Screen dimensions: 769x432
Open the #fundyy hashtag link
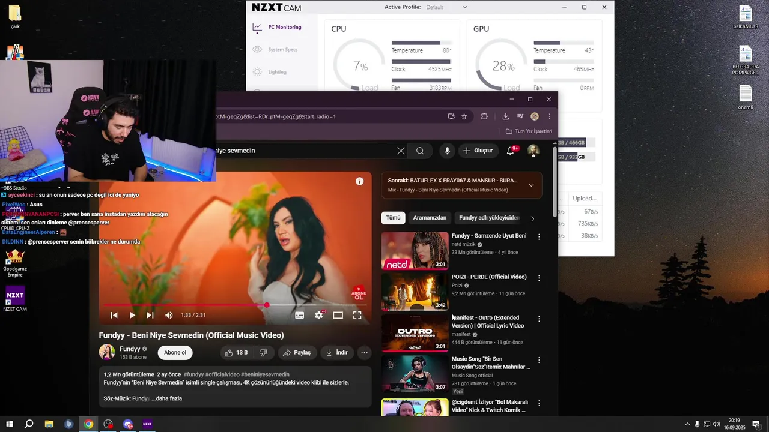[193, 374]
